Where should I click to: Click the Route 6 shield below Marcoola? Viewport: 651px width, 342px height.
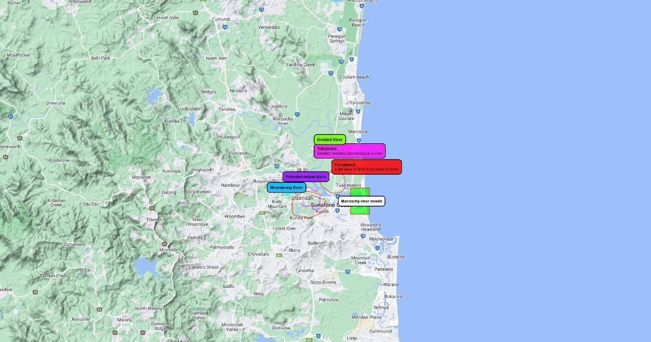click(359, 140)
